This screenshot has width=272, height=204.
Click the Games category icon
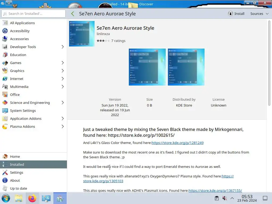click(x=5, y=63)
